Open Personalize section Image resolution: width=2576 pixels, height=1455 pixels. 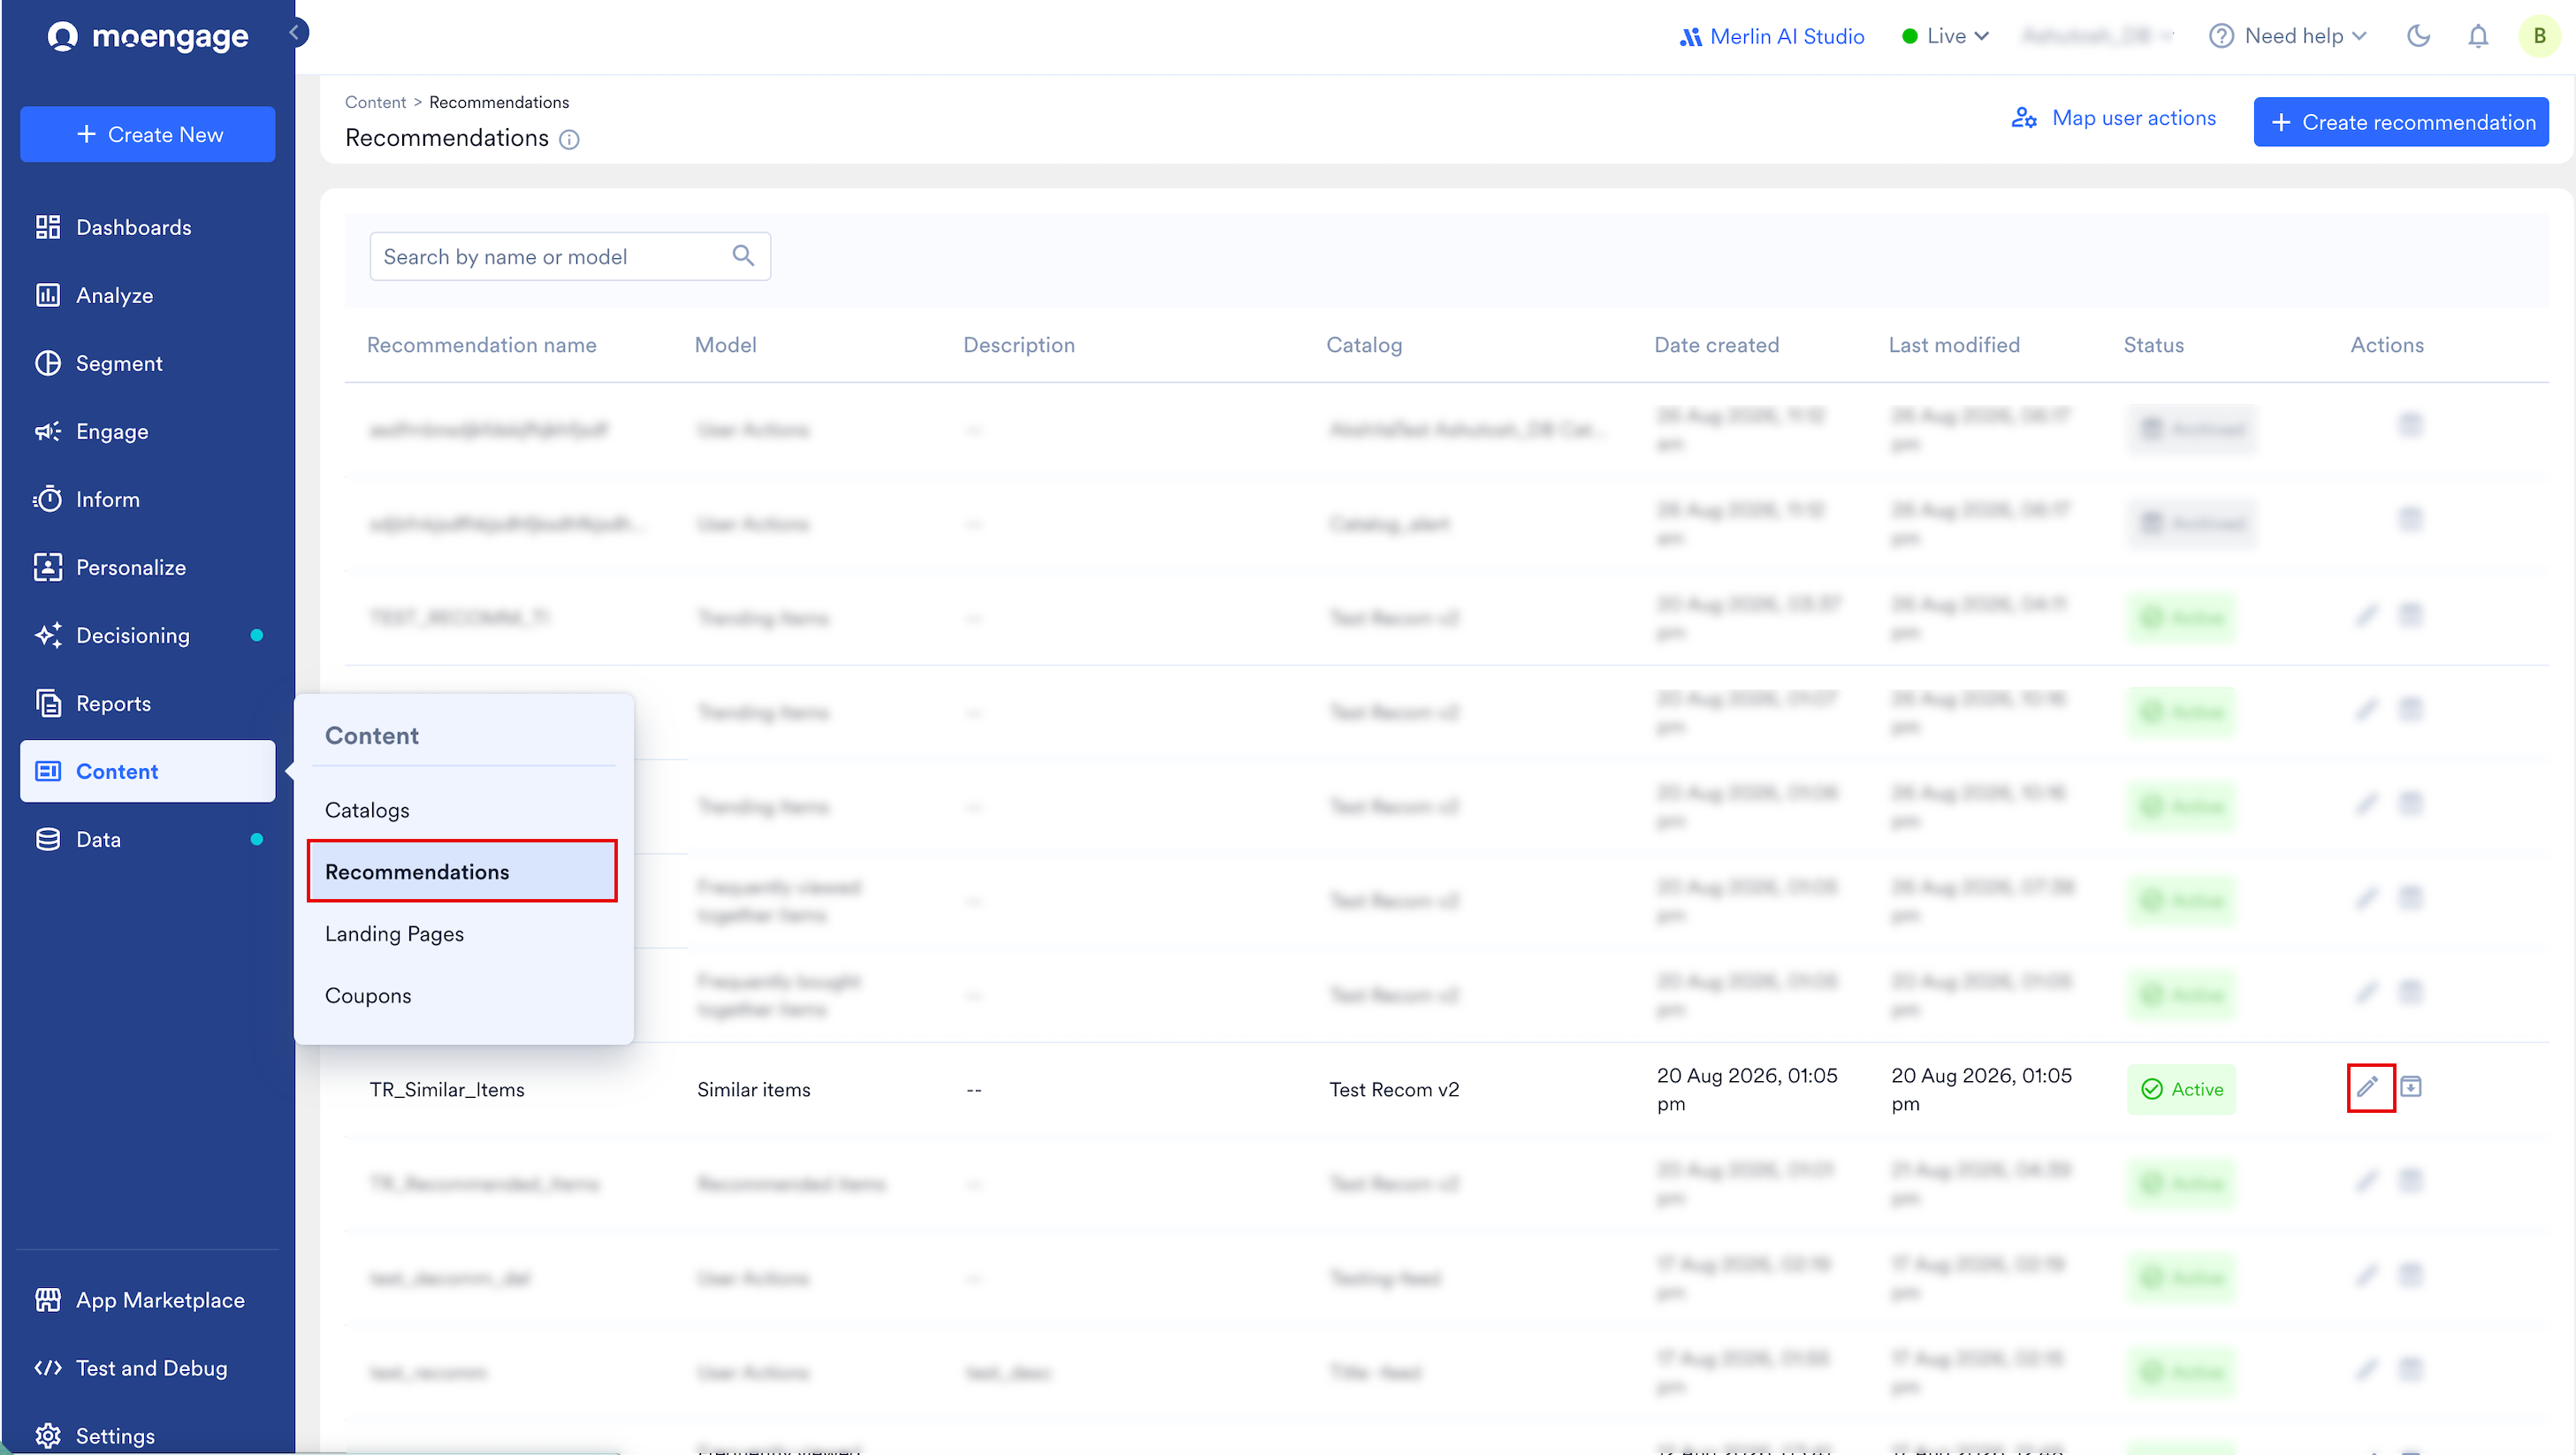[x=148, y=567]
